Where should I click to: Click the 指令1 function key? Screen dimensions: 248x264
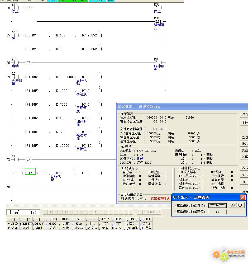(x=133, y=224)
